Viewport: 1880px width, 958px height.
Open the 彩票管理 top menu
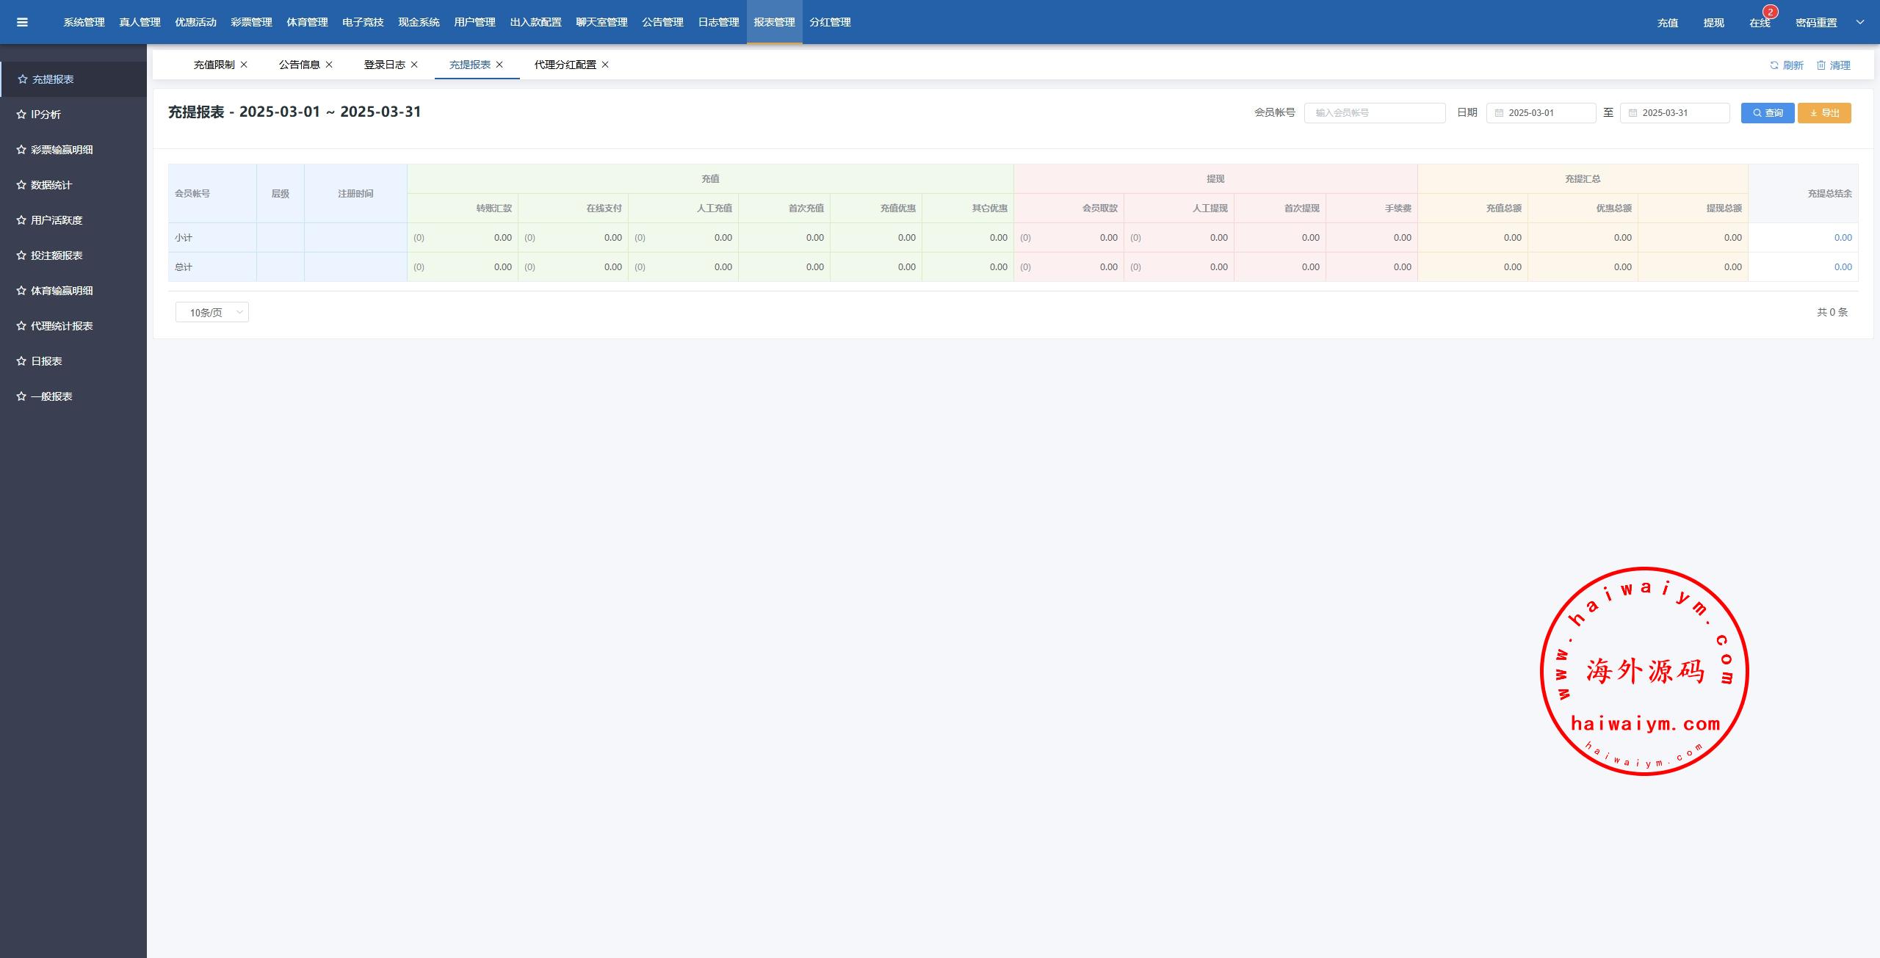point(251,22)
